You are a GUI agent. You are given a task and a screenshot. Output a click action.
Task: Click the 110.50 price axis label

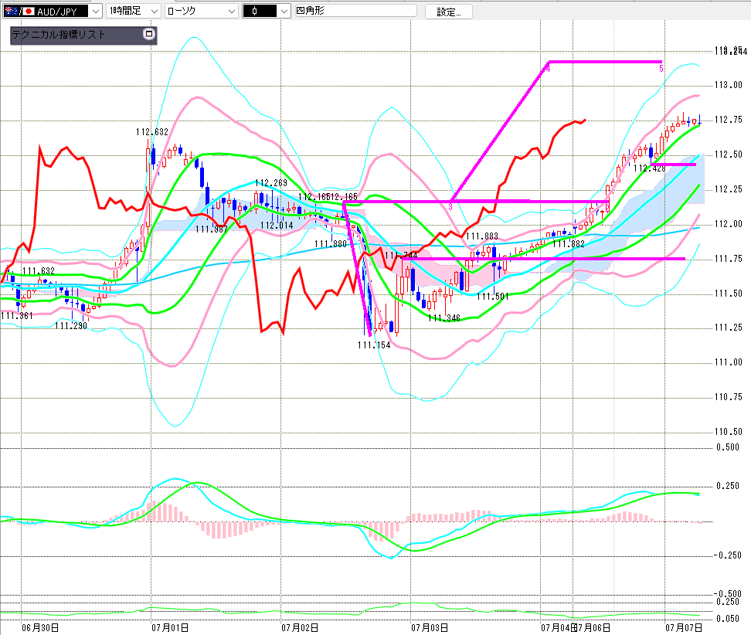(728, 432)
